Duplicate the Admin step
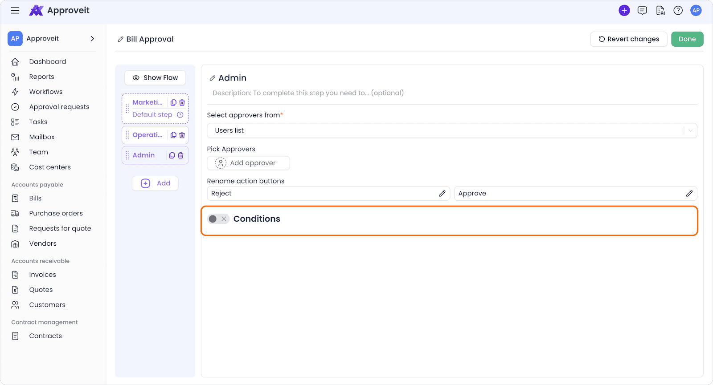Viewport: 713px width, 385px height. tap(172, 155)
